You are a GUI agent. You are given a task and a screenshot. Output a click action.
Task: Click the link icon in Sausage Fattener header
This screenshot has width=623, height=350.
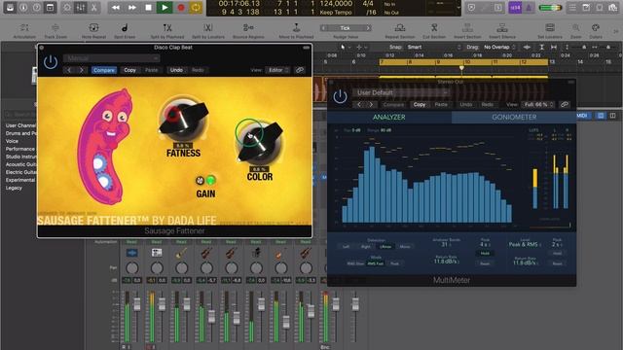300,70
